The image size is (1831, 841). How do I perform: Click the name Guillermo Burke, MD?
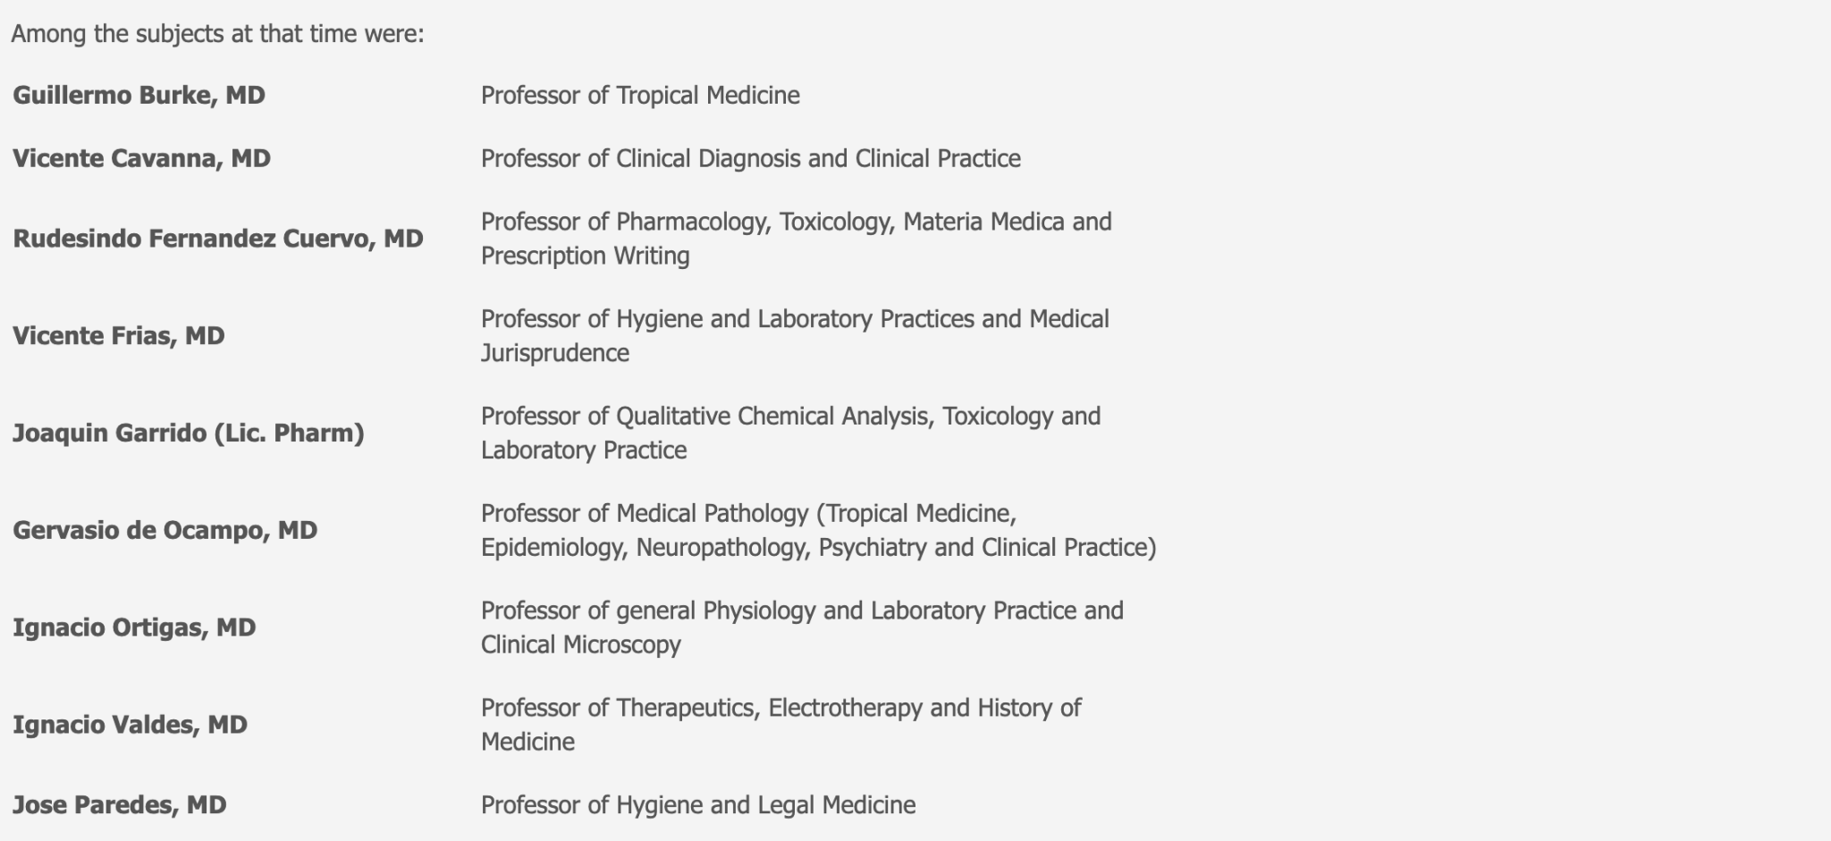[x=139, y=96]
